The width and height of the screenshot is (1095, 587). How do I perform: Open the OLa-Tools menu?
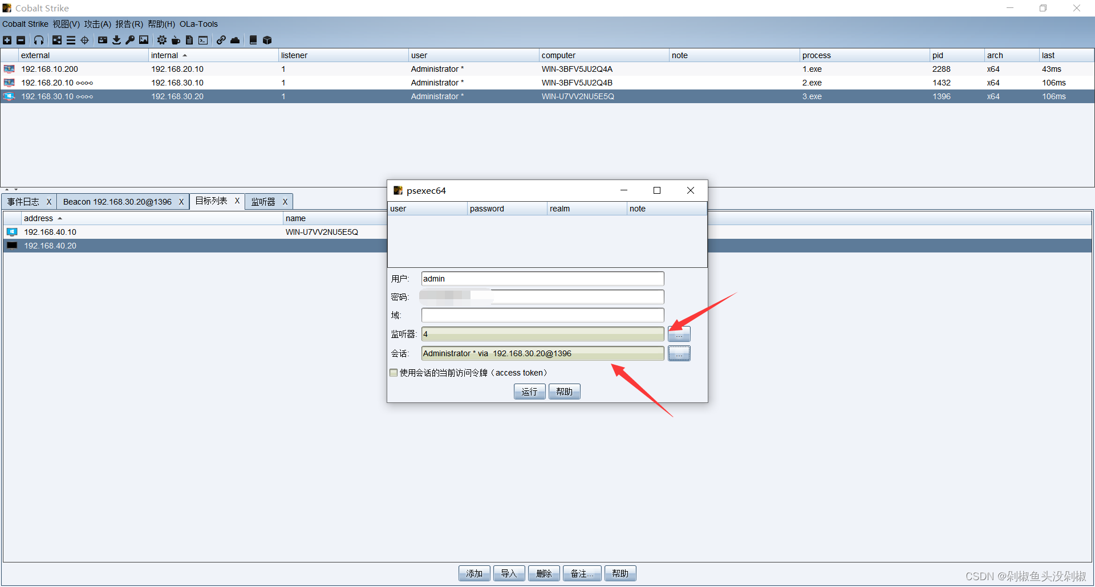tap(198, 24)
